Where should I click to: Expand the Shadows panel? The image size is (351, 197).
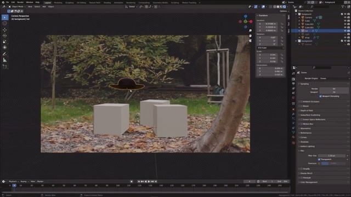(x=304, y=142)
